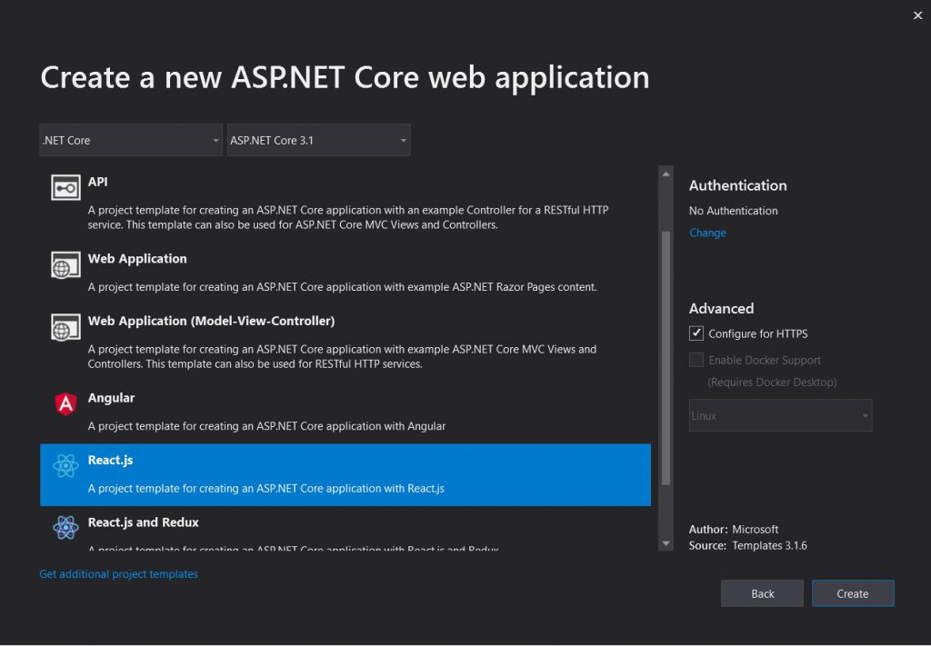The height and width of the screenshot is (646, 931).
Task: Click the Web Application (Model-View-Controller) globe icon
Action: tap(65, 327)
